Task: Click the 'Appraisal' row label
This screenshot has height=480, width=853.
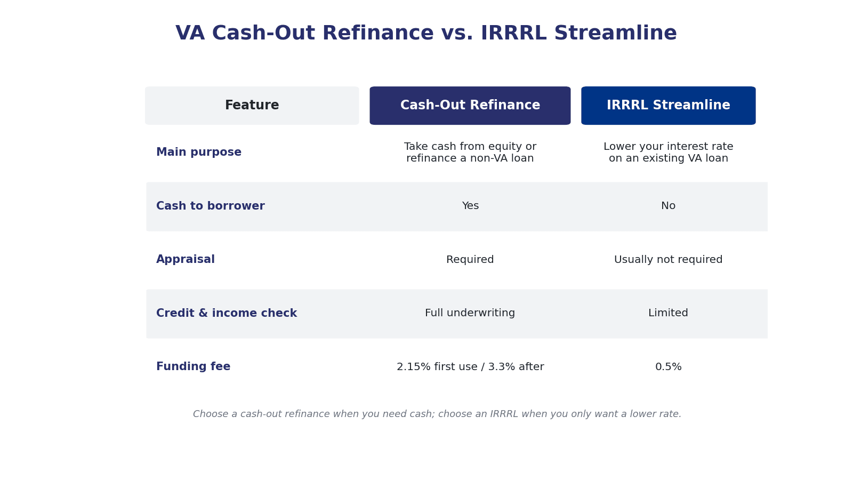Action: pyautogui.click(x=186, y=260)
